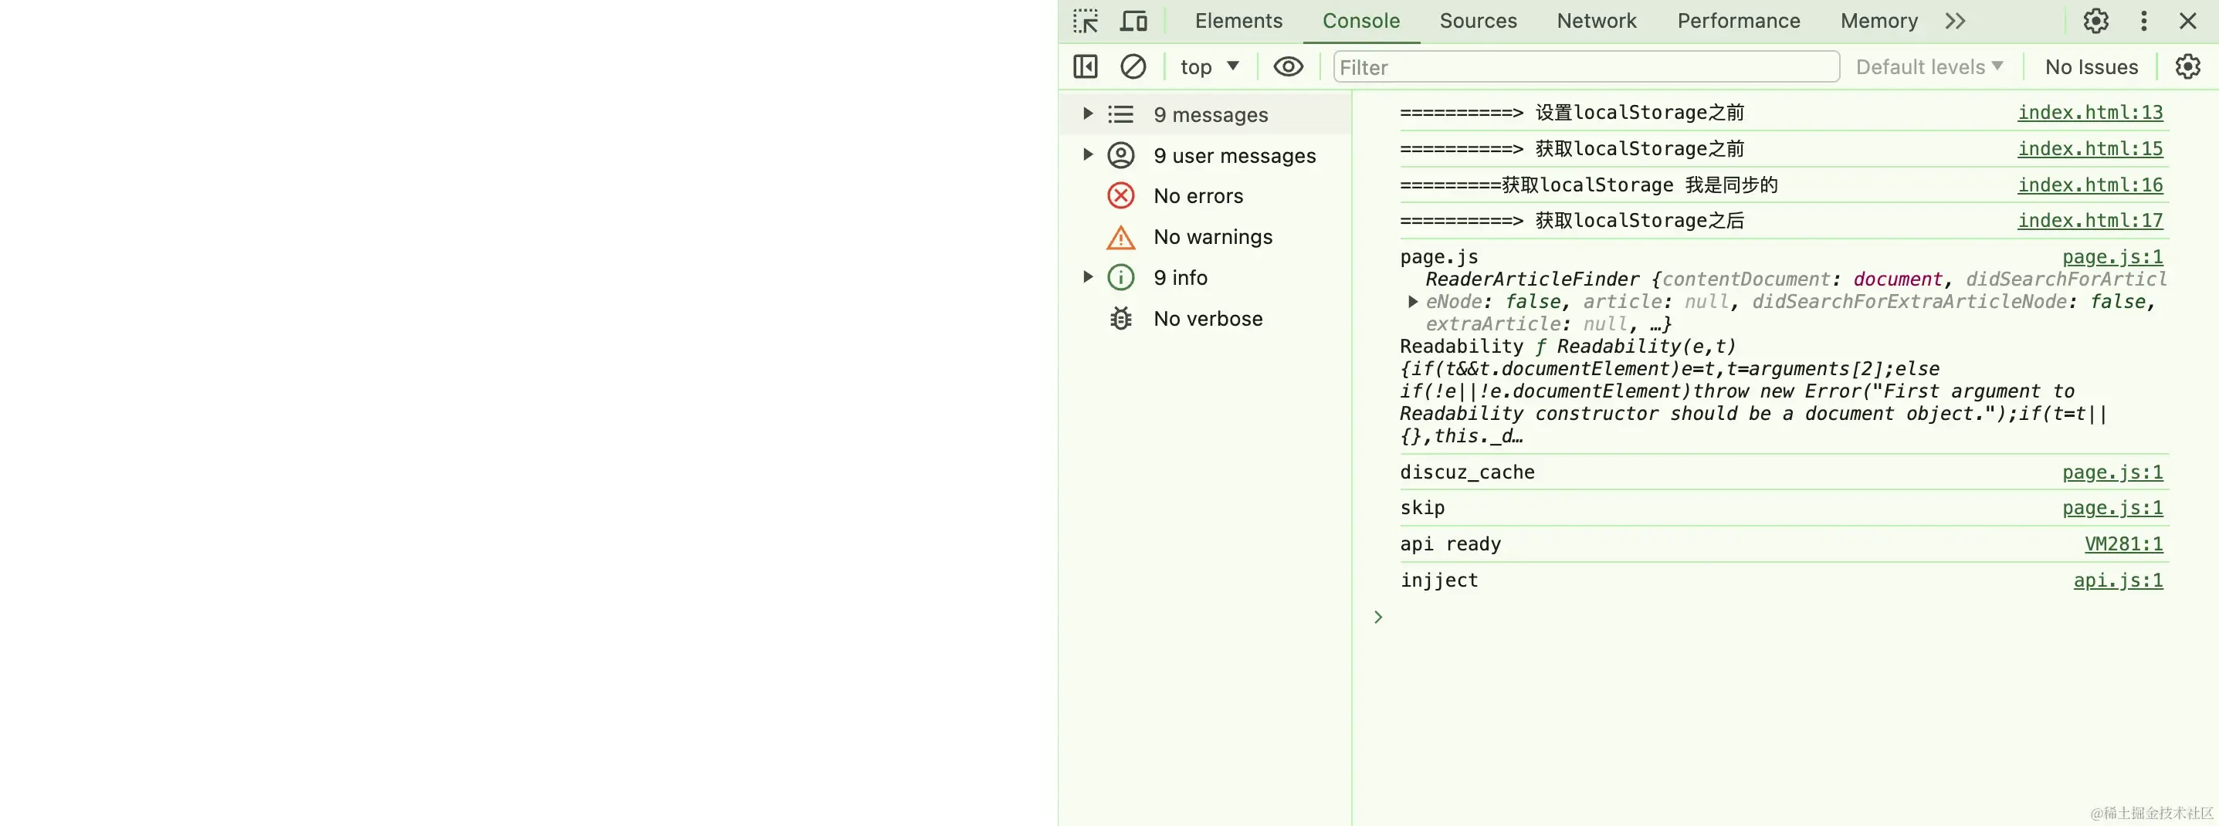Create a live expression with eye icon
This screenshot has width=2219, height=826.
[x=1289, y=66]
